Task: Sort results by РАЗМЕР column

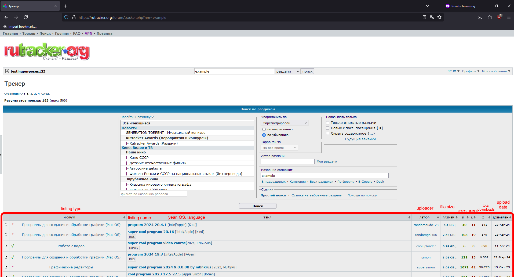Action: coord(450,217)
